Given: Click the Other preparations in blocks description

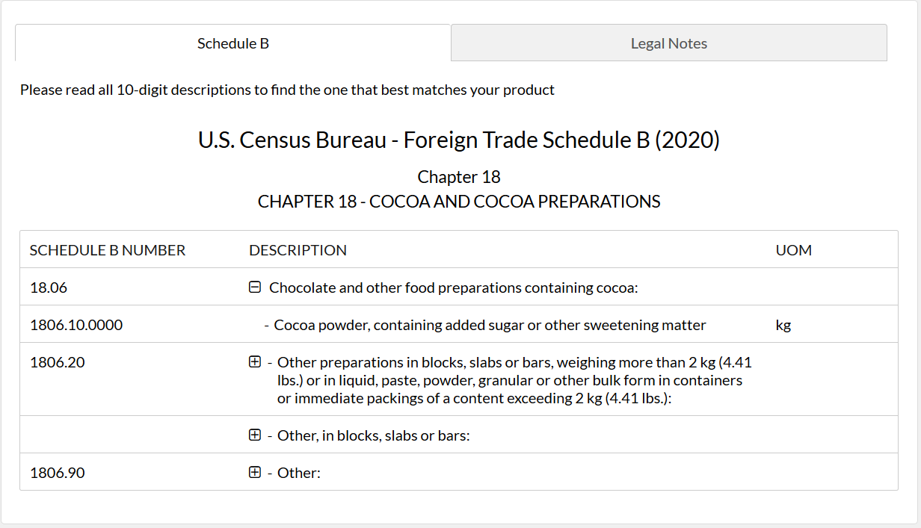Looking at the screenshot, I should pyautogui.click(x=514, y=380).
